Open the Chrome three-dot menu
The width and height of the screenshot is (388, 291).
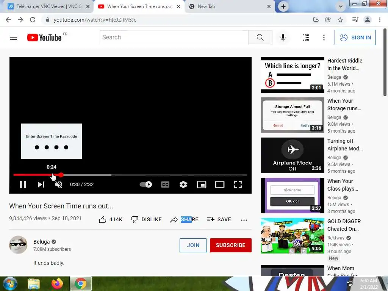(x=380, y=20)
